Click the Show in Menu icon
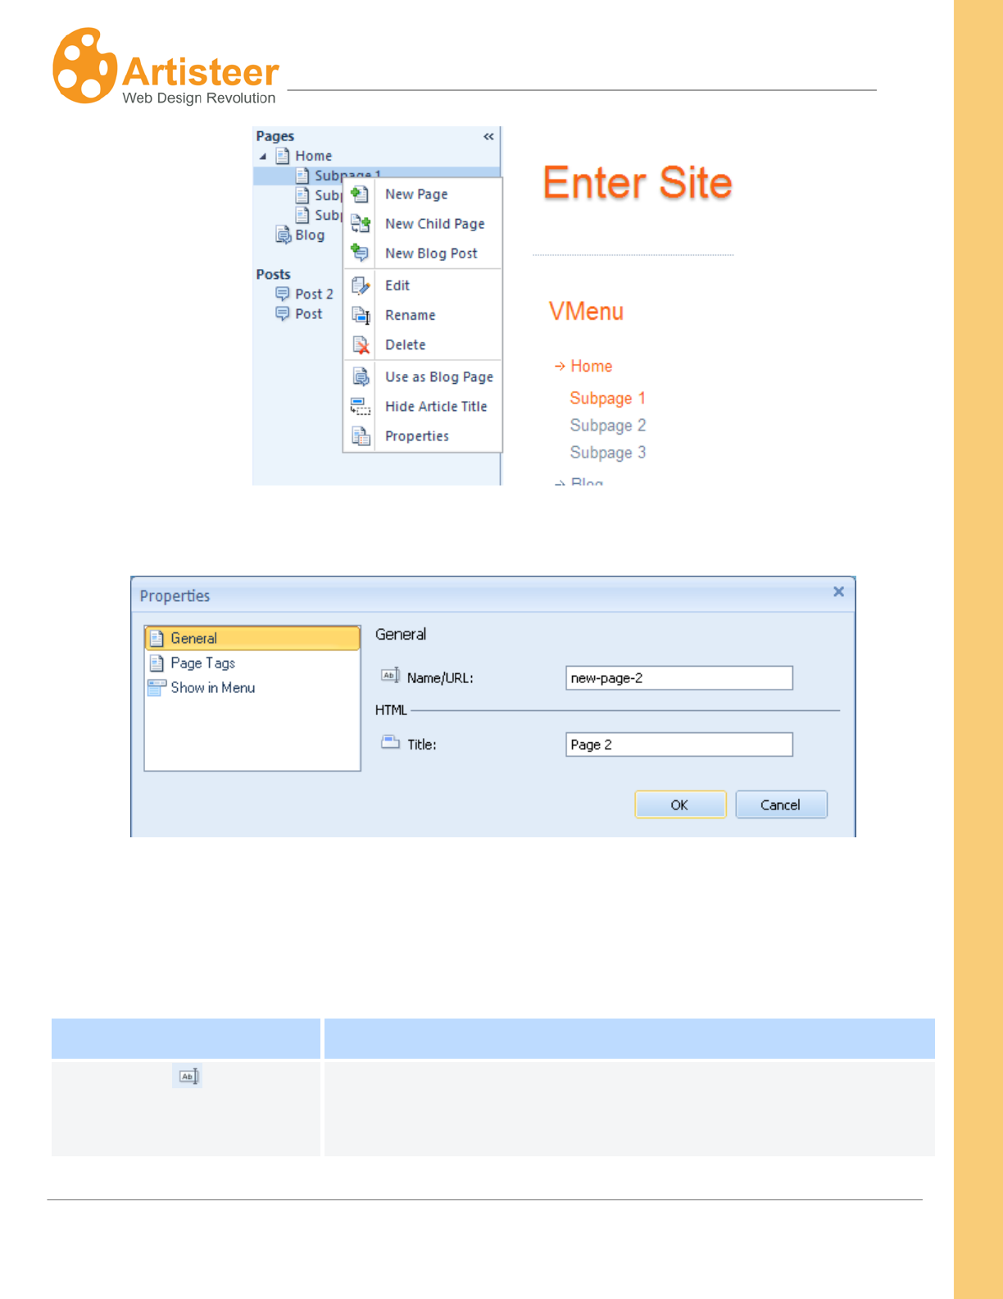This screenshot has height=1299, width=1003. 157,687
